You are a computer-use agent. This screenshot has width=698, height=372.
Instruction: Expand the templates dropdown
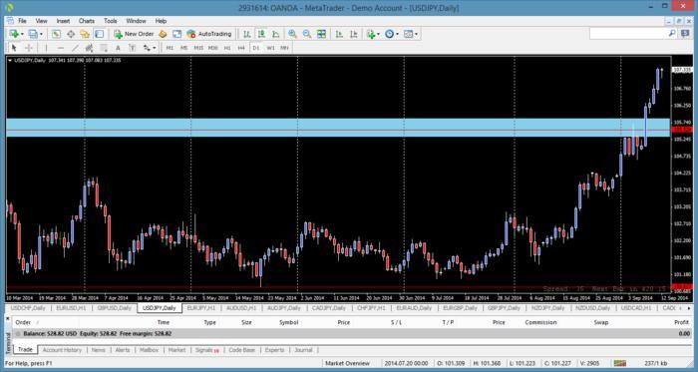417,34
